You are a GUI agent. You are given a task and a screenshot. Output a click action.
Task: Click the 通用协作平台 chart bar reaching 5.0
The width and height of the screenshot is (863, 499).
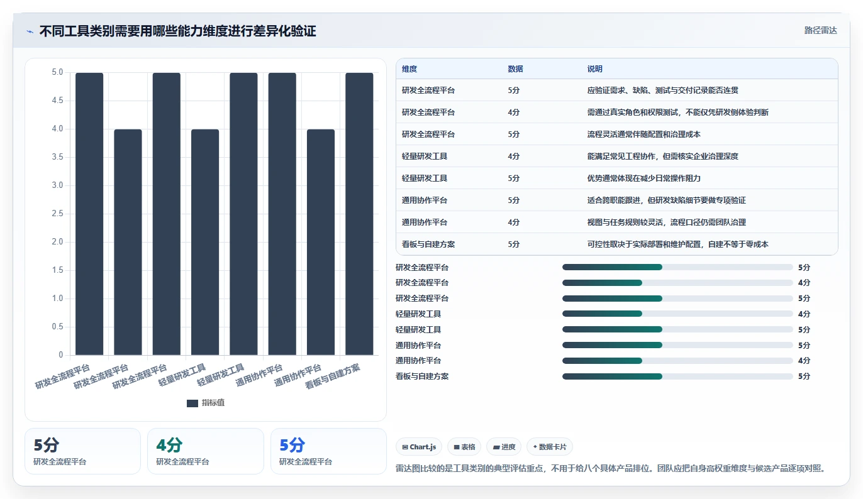pos(282,214)
